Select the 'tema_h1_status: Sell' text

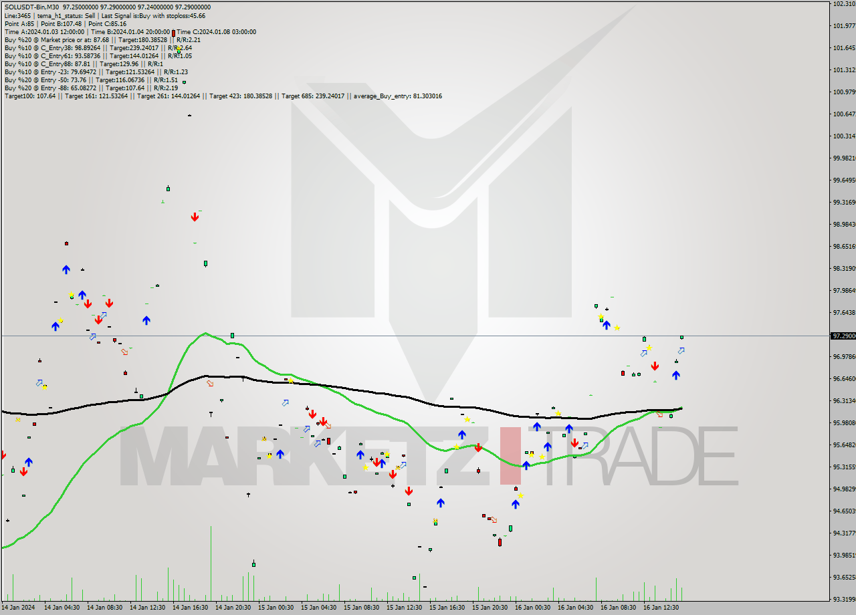tap(65, 15)
